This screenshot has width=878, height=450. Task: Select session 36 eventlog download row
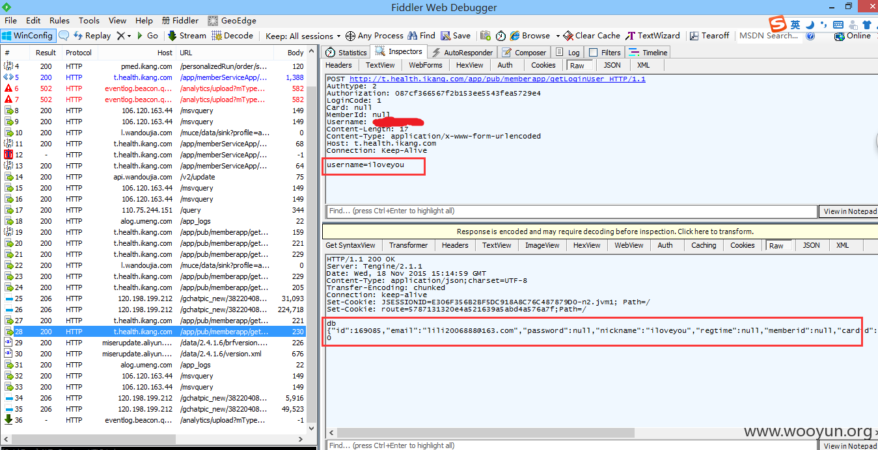154,420
